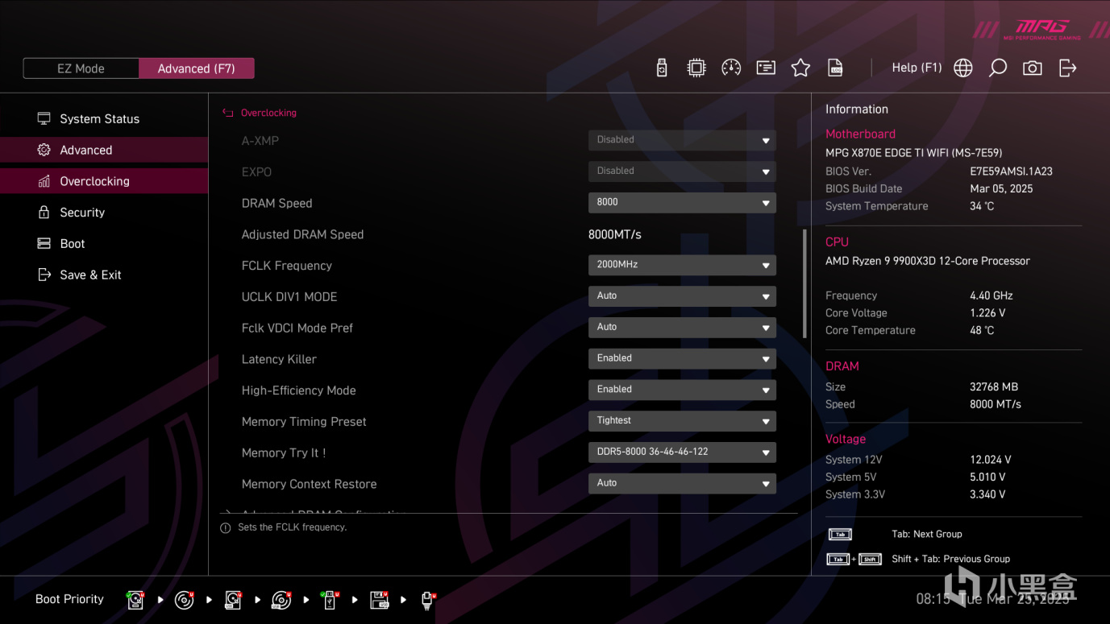Open the High-Efficiency Mode dropdown

(682, 390)
